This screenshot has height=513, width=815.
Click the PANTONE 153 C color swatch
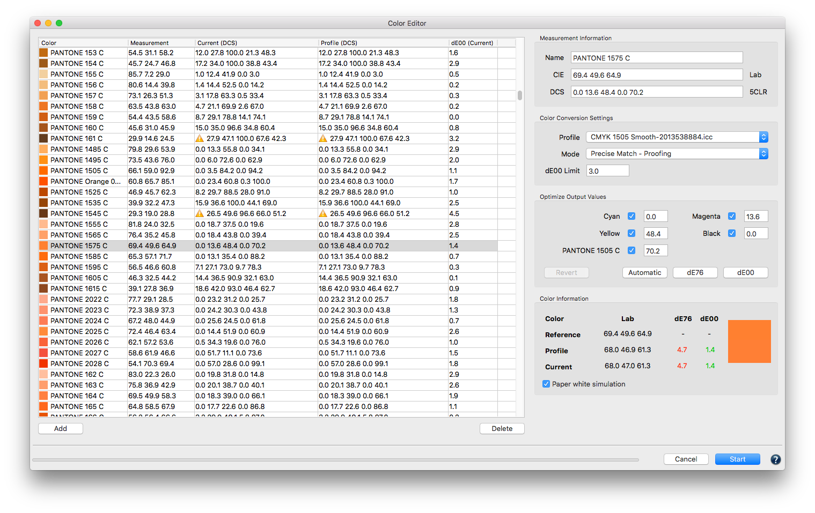pos(43,53)
